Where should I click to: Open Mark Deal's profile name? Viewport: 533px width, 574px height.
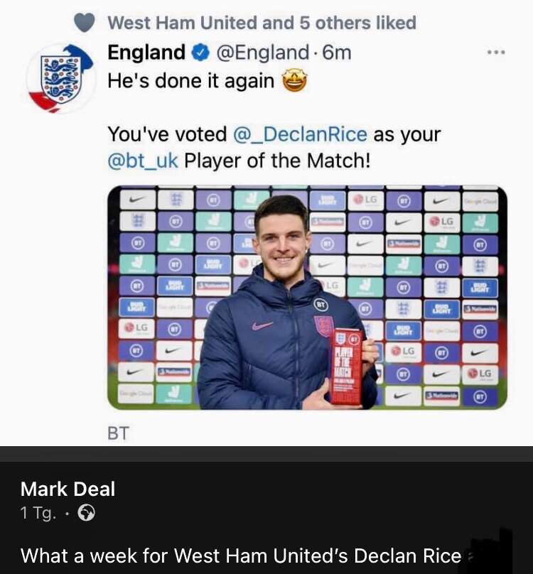(68, 489)
